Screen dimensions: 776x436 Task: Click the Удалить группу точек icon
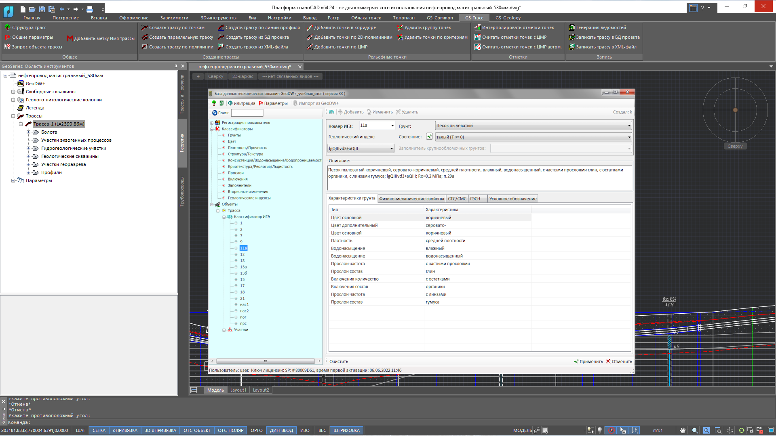tap(400, 27)
